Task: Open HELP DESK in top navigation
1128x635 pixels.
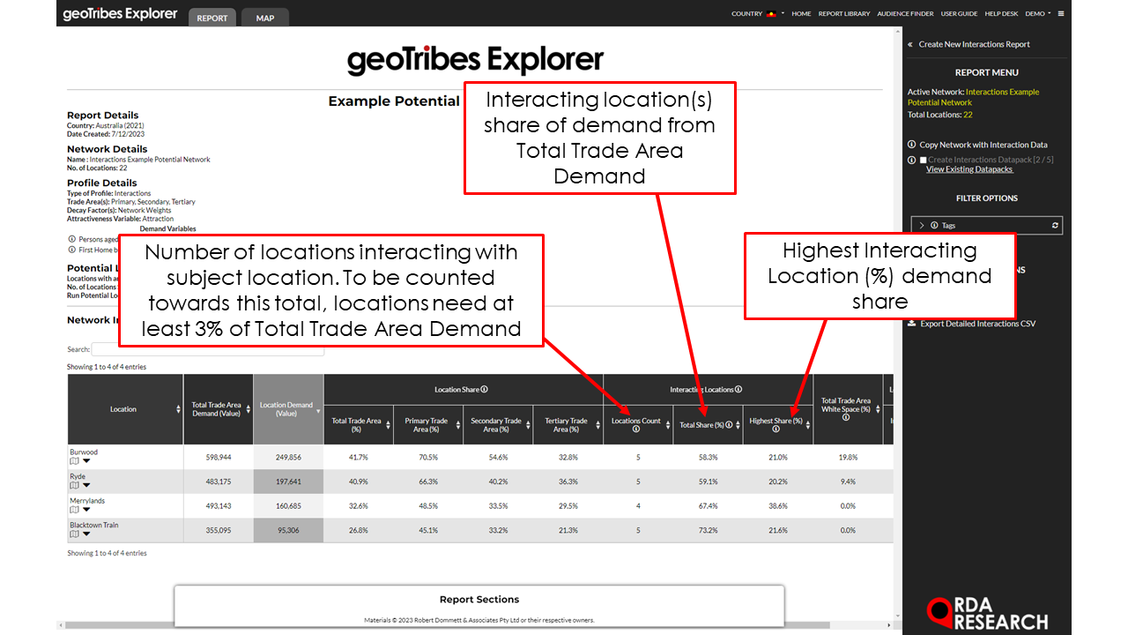Action: click(1001, 14)
